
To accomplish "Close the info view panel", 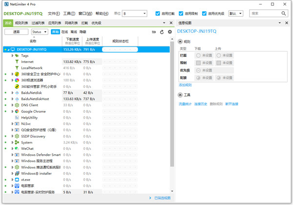I will pyautogui.click(x=287, y=23).
